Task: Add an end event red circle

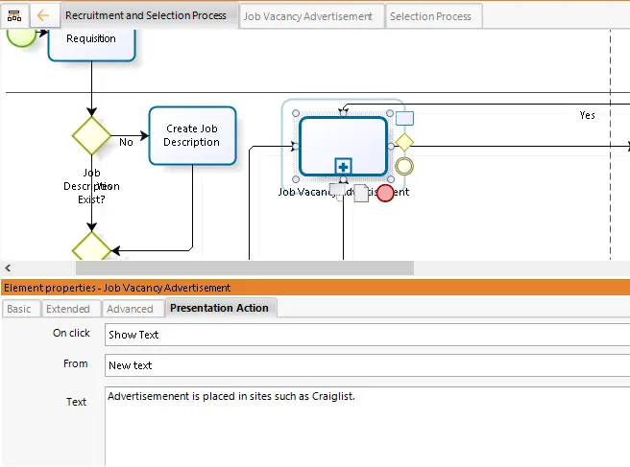Action: click(385, 194)
